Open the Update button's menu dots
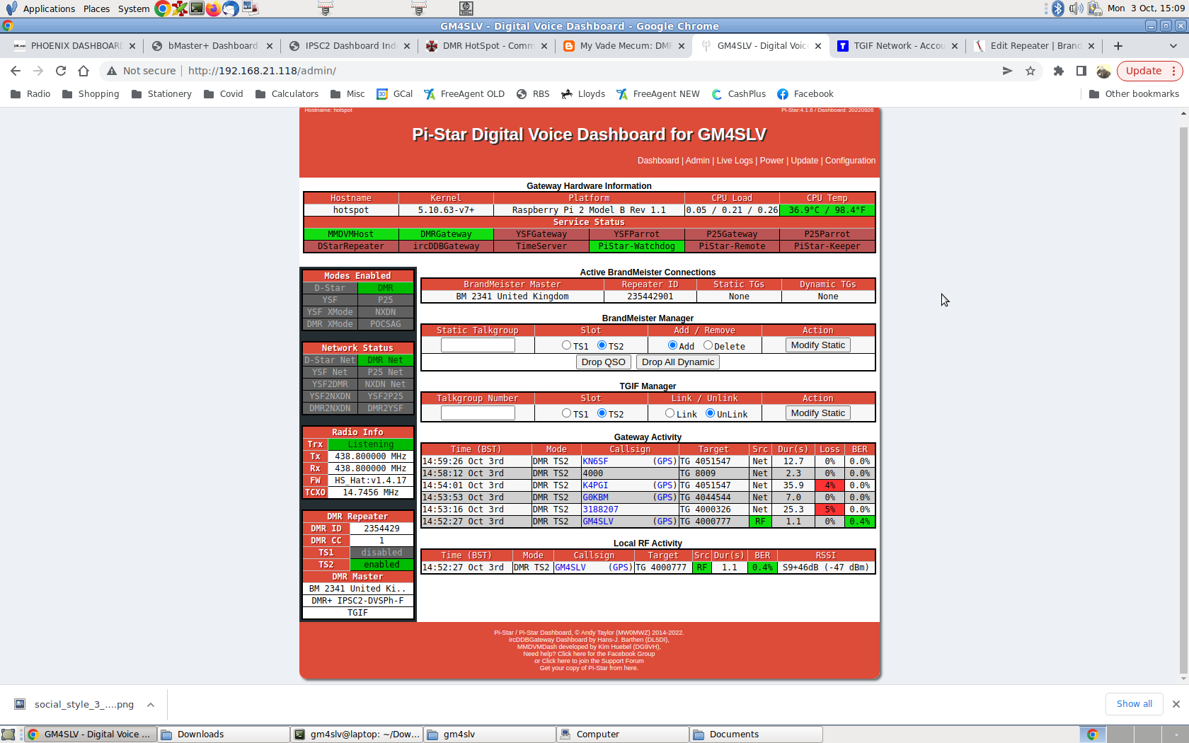This screenshot has width=1189, height=743. pos(1173,71)
